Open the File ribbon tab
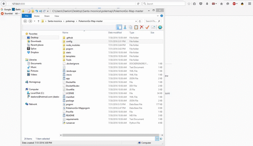 tap(27, 16)
